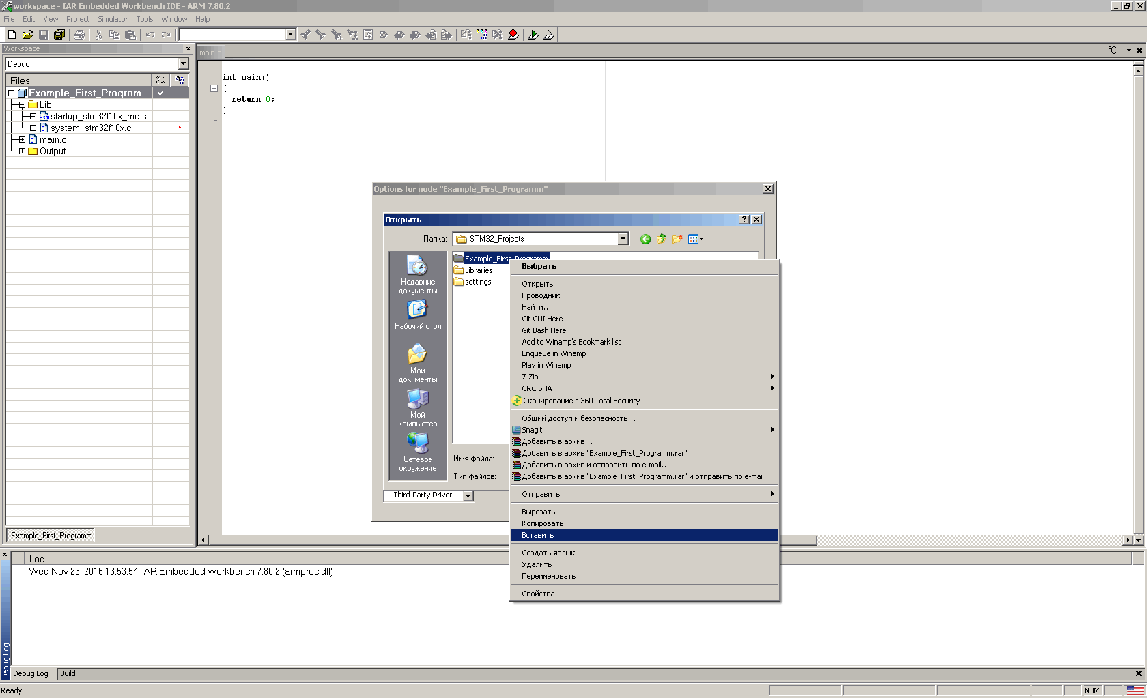Image resolution: width=1147 pixels, height=698 pixels.
Task: Click the Save All toolbar icon
Action: (x=59, y=35)
